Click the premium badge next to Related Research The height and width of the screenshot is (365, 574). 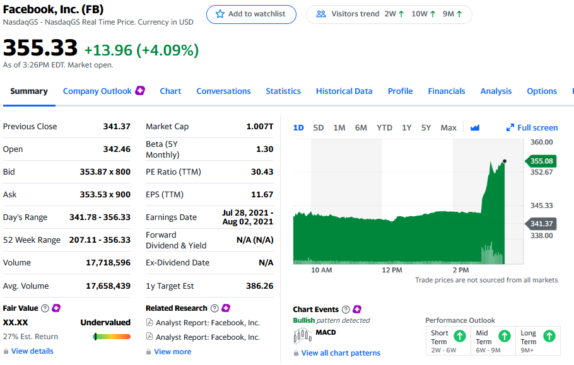(x=226, y=308)
